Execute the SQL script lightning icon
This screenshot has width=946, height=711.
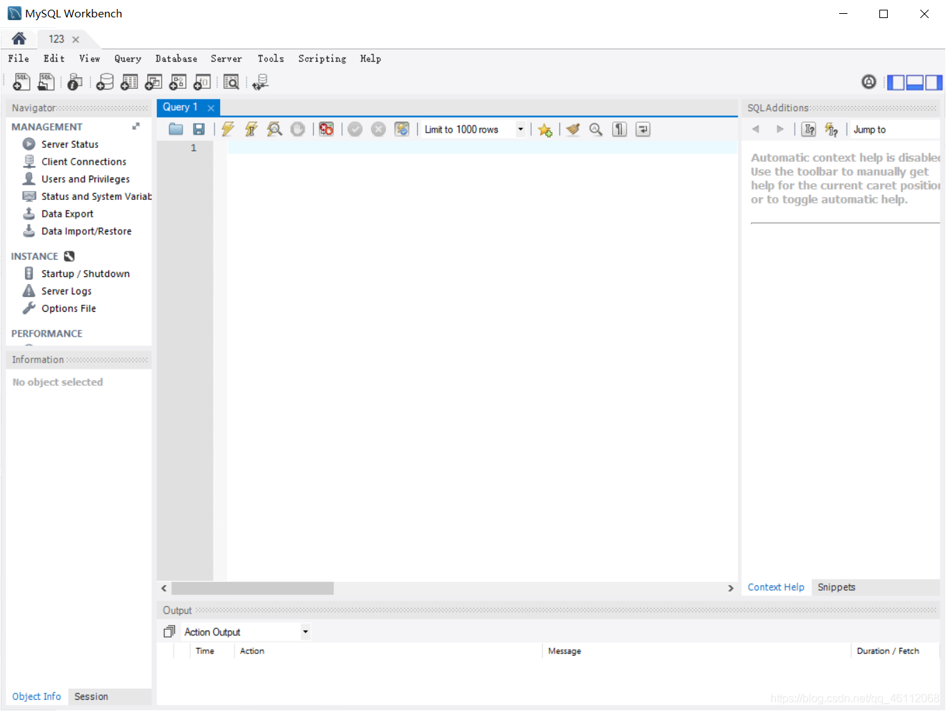coord(228,129)
